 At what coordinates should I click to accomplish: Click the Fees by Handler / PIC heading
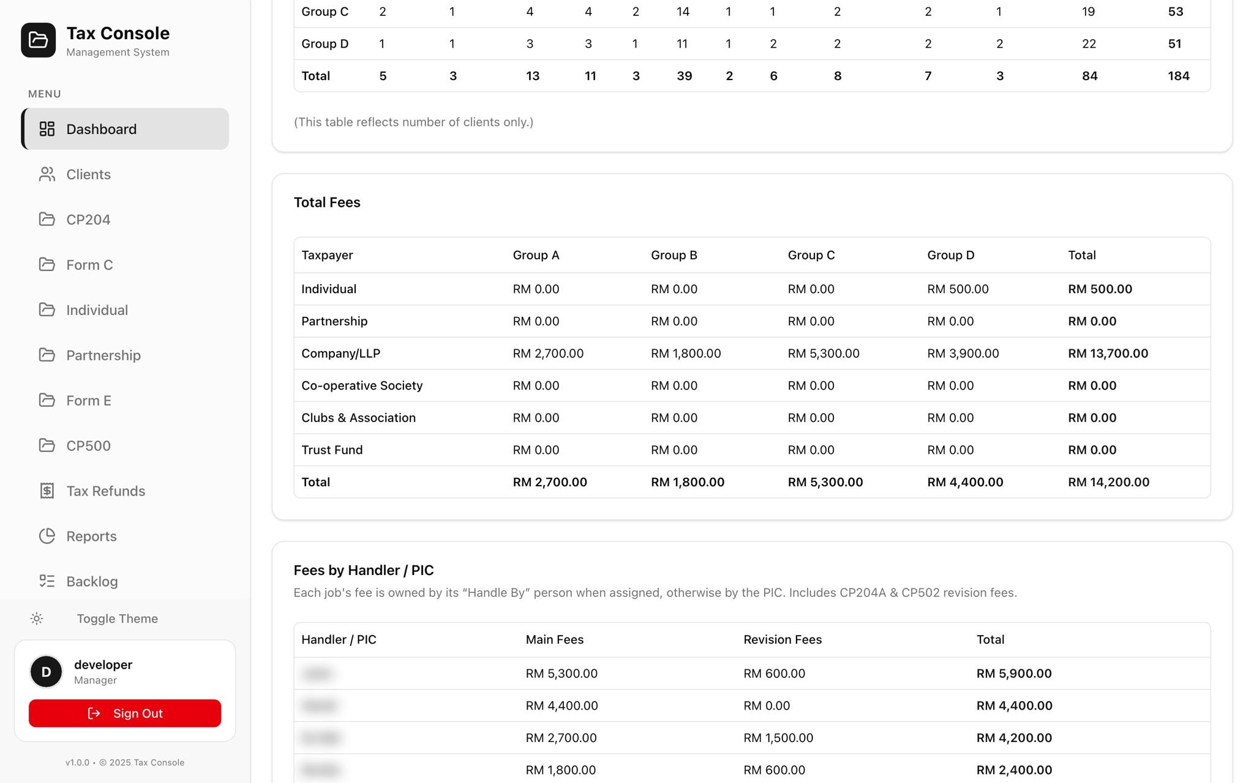pos(364,571)
